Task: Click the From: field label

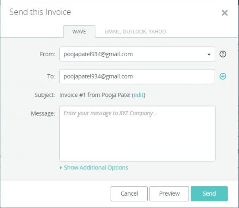Action: (x=47, y=54)
